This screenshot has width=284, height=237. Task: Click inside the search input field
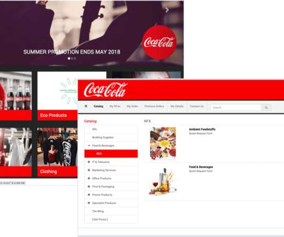pyautogui.click(x=236, y=107)
